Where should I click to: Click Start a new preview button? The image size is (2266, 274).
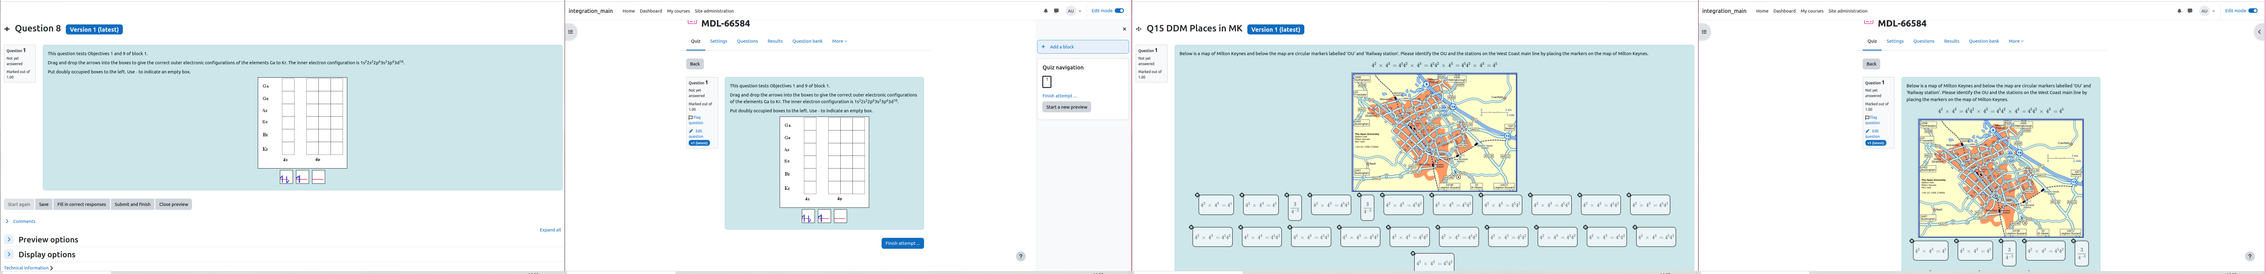(1067, 107)
